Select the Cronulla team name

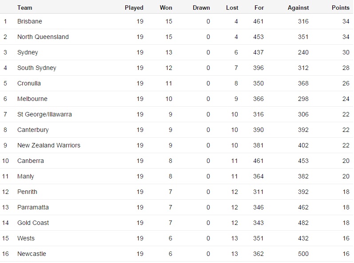[x=30, y=83]
